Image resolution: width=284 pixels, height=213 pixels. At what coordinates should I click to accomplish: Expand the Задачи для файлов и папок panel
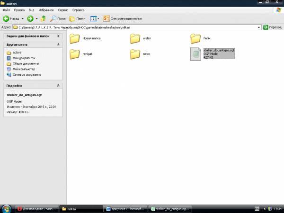pyautogui.click(x=58, y=35)
